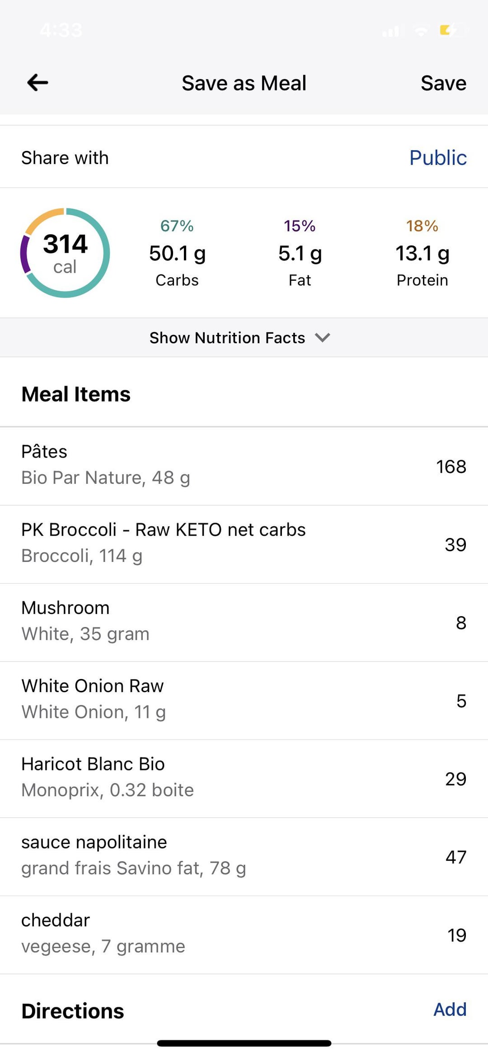Tap the 5.1 g Fat value
Image resolution: width=488 pixels, height=1057 pixels.
pos(300,253)
